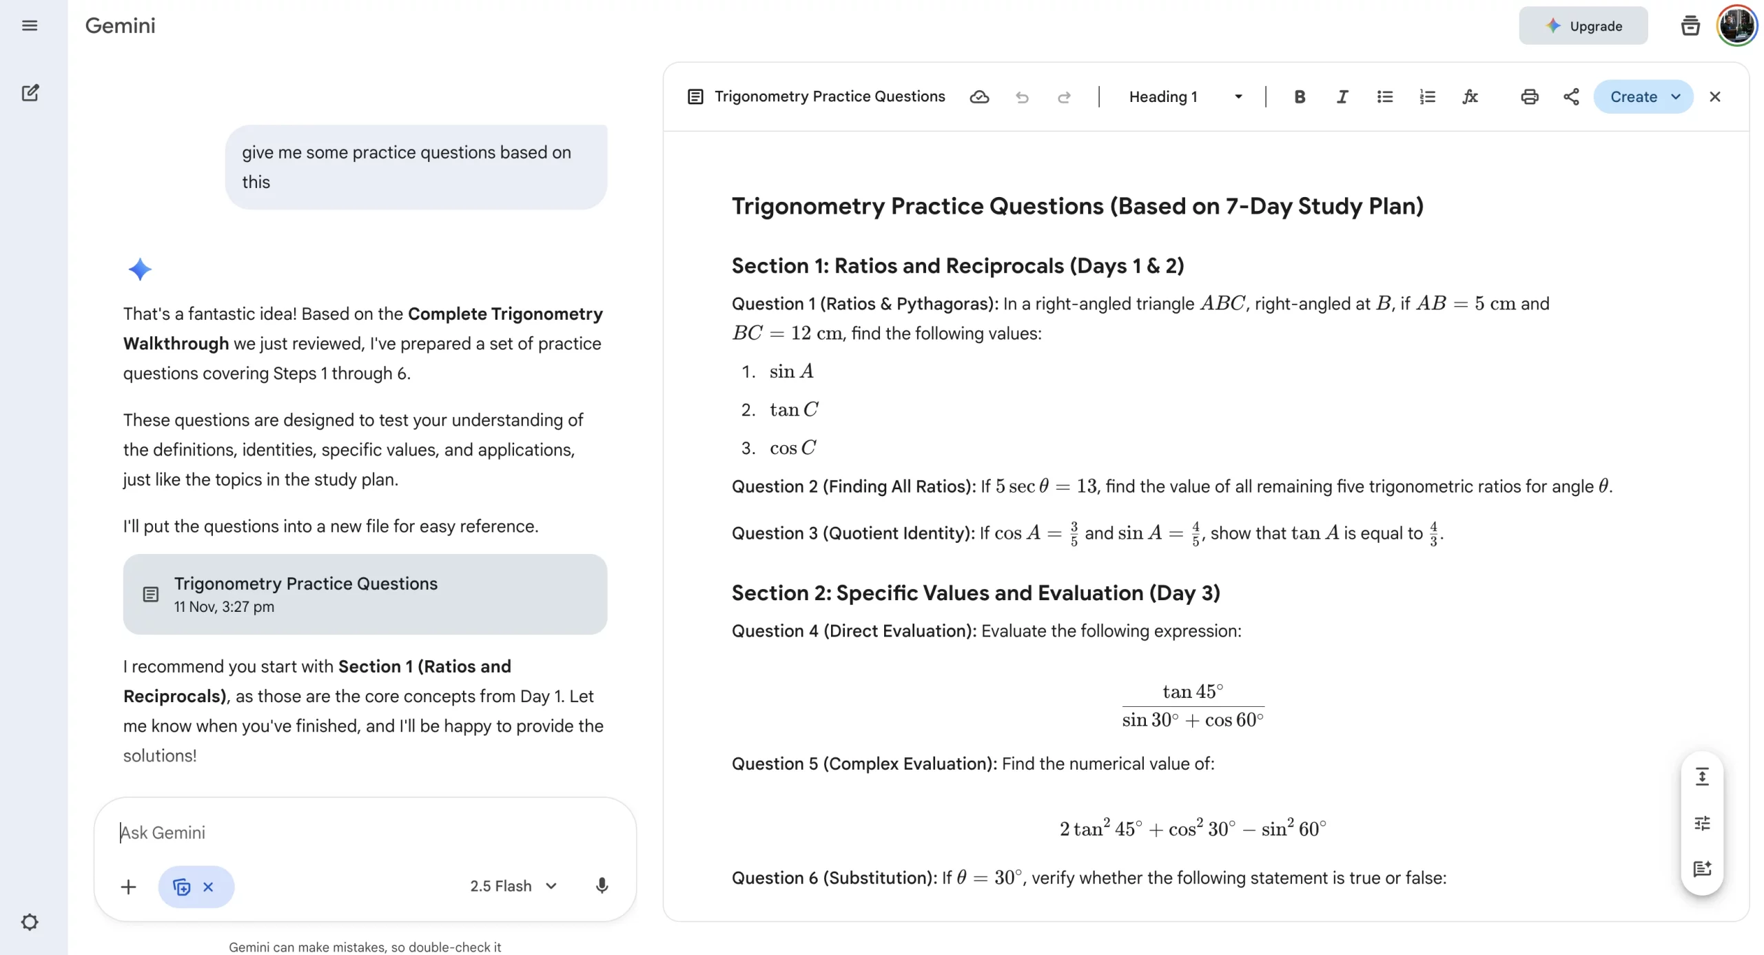Redo the last edit
Image resolution: width=1764 pixels, height=955 pixels.
[1064, 97]
